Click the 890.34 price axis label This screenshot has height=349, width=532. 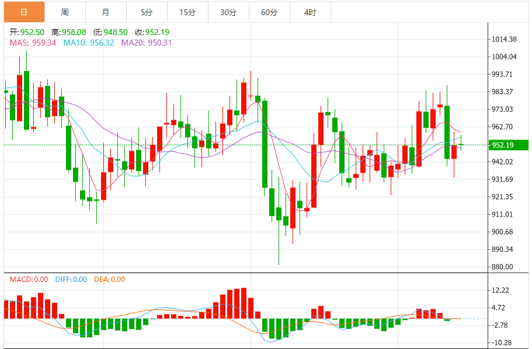click(502, 249)
